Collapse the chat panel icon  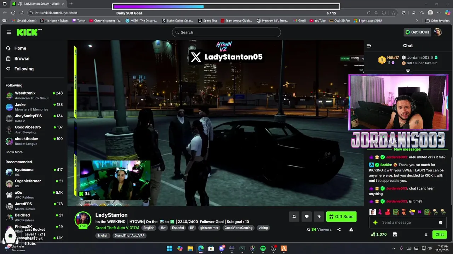369,46
